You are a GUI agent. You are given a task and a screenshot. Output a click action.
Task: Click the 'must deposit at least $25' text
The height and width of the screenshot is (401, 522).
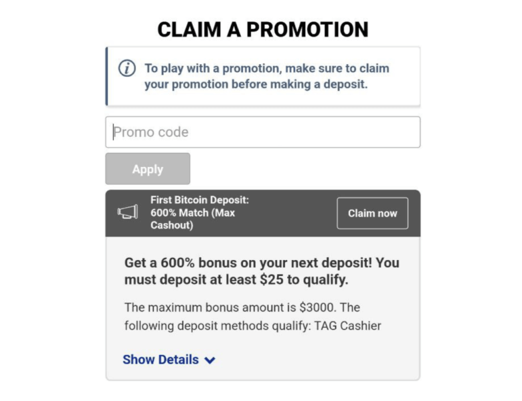pyautogui.click(x=236, y=280)
